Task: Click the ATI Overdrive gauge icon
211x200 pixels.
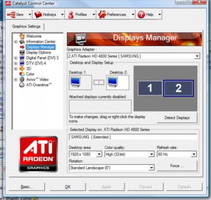Action: point(22,85)
